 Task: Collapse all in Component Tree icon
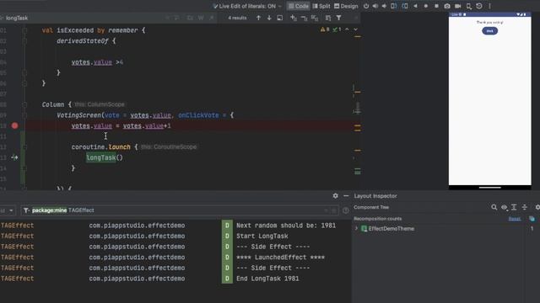[525, 207]
